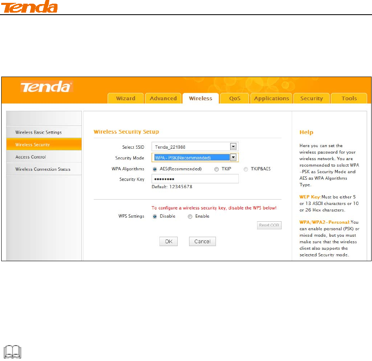Select Wireless Security sidebar item
This screenshot has height=361, width=372.
click(x=44, y=145)
